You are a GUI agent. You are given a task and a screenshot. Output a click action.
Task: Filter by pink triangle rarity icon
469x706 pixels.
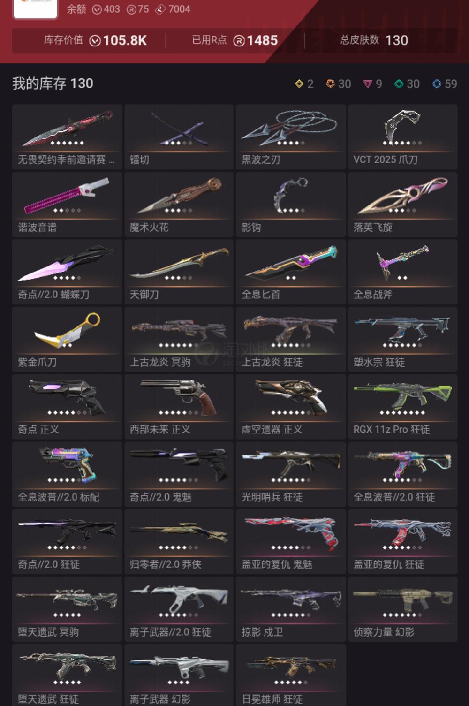click(368, 84)
